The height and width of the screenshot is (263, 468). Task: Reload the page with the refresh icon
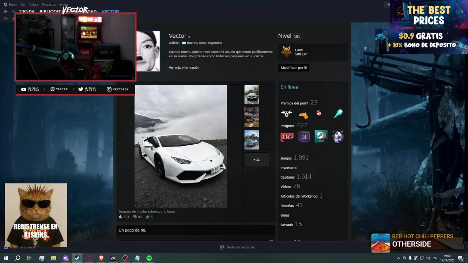[6, 18]
